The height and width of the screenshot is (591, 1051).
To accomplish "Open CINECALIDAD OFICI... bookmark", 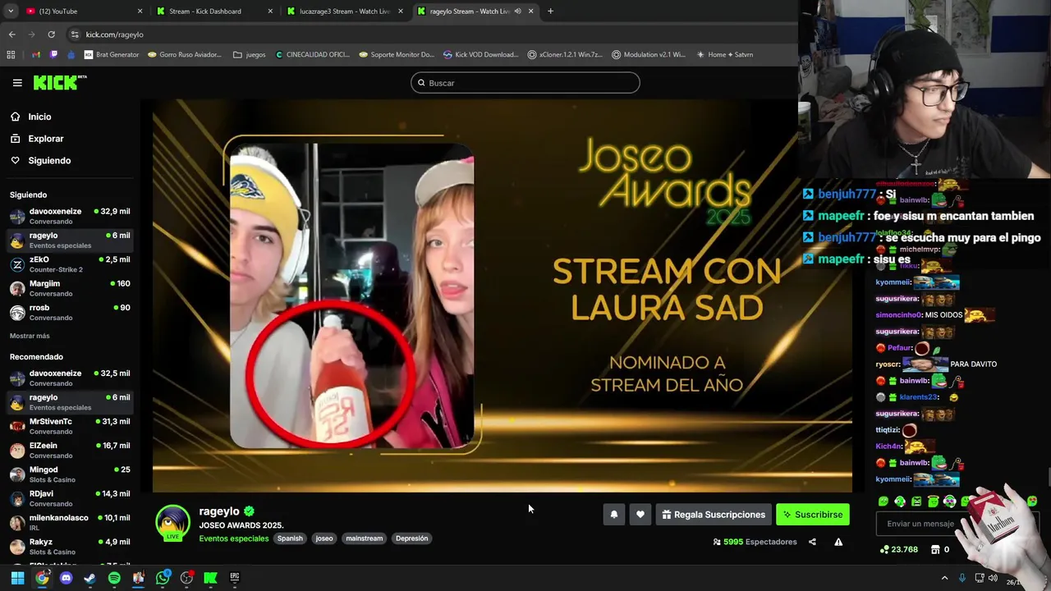I will tap(313, 55).
